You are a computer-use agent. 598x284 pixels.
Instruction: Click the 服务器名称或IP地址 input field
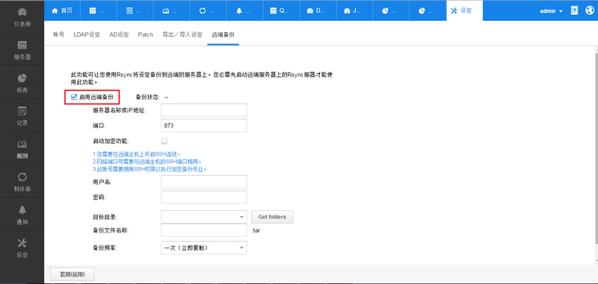pyautogui.click(x=204, y=110)
